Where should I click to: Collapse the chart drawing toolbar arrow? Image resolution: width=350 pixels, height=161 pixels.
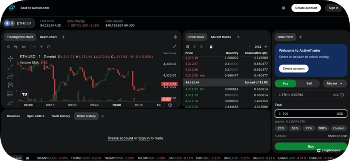pyautogui.click(x=16, y=91)
